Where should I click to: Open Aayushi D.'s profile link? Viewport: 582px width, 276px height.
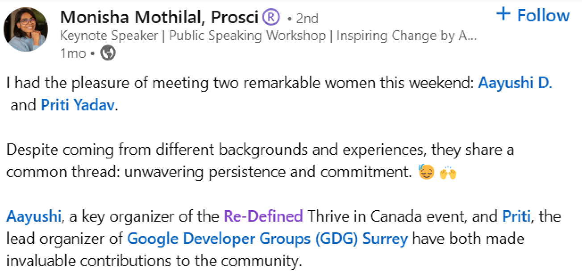516,82
